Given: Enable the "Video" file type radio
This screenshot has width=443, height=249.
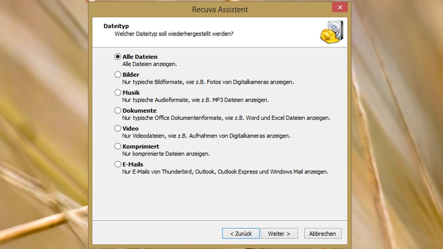Looking at the screenshot, I should click(x=118, y=128).
